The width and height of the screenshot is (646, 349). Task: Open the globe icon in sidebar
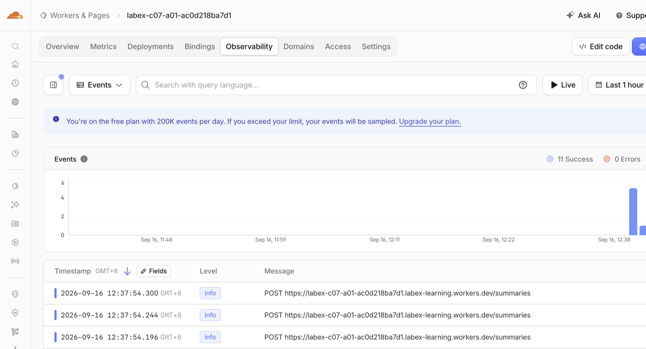click(15, 102)
